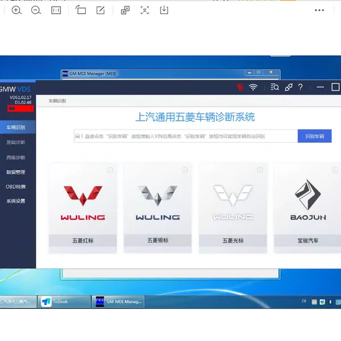Click the D1.02.46 version text
Viewport: 341px width, 341px height.
[23, 102]
